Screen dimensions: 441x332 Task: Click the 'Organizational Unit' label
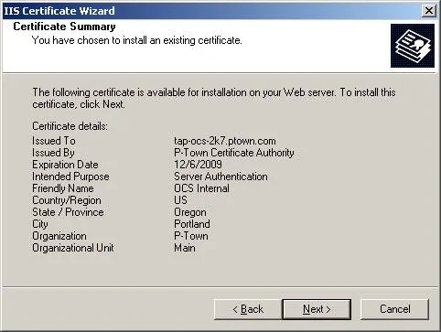73,248
